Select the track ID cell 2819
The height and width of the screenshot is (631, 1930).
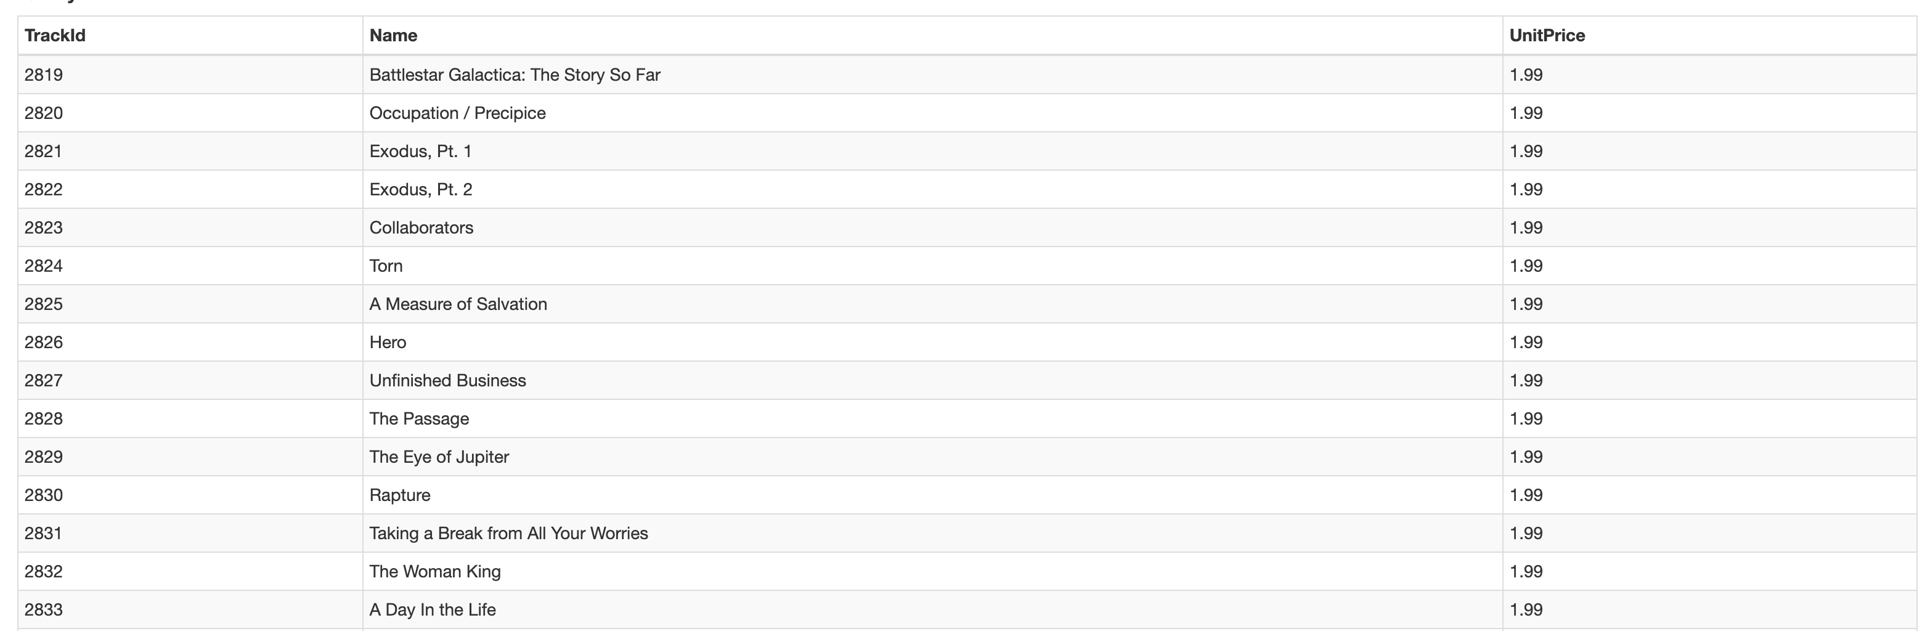(x=44, y=75)
